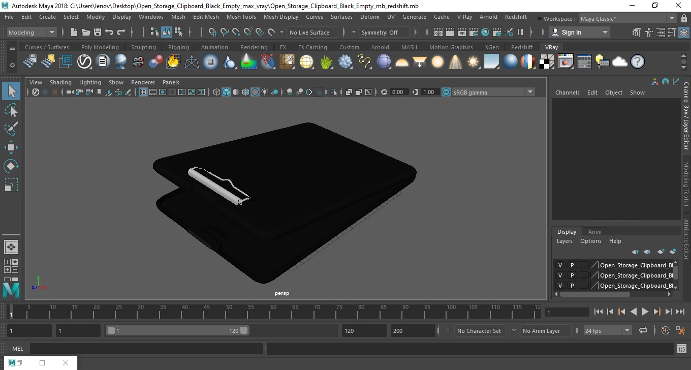Switch to the Poly Modeling shelf tab
Screen dimensions: 691x370
[x=100, y=47]
